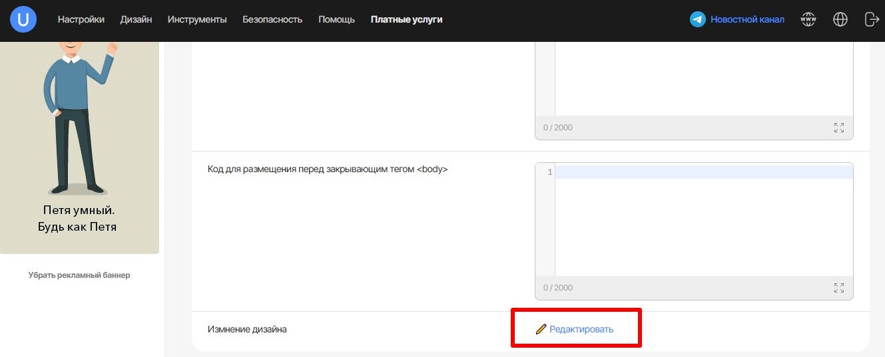Go to Платные услуги
This screenshot has height=357, width=885.
406,20
